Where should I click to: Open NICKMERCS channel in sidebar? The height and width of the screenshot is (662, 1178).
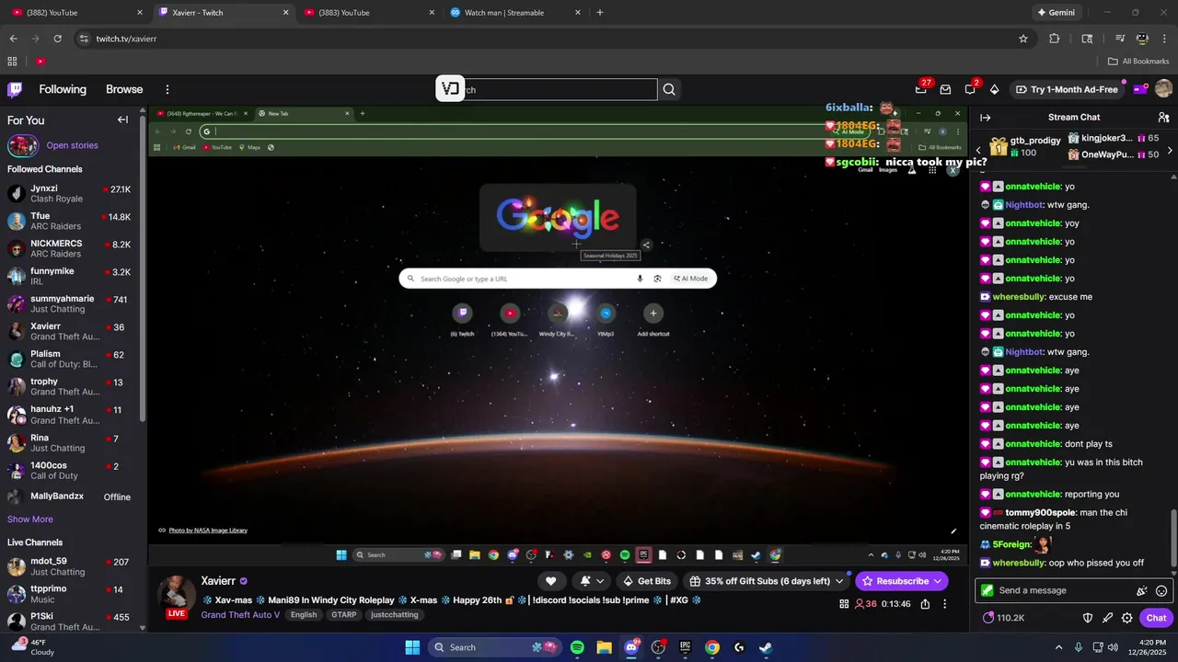(x=70, y=248)
